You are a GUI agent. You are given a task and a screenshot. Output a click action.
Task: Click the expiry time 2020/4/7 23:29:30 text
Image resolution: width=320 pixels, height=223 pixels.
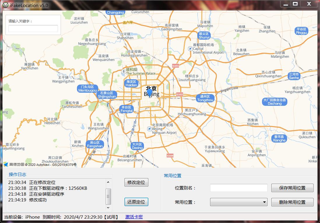point(83,217)
